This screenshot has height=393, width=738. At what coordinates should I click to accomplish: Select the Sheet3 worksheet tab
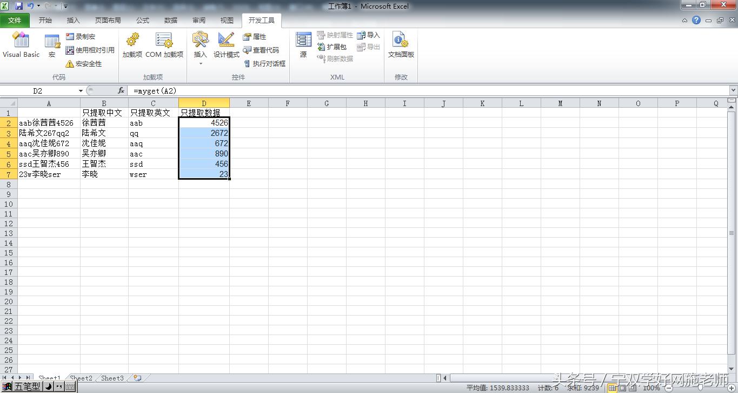[x=112, y=378]
